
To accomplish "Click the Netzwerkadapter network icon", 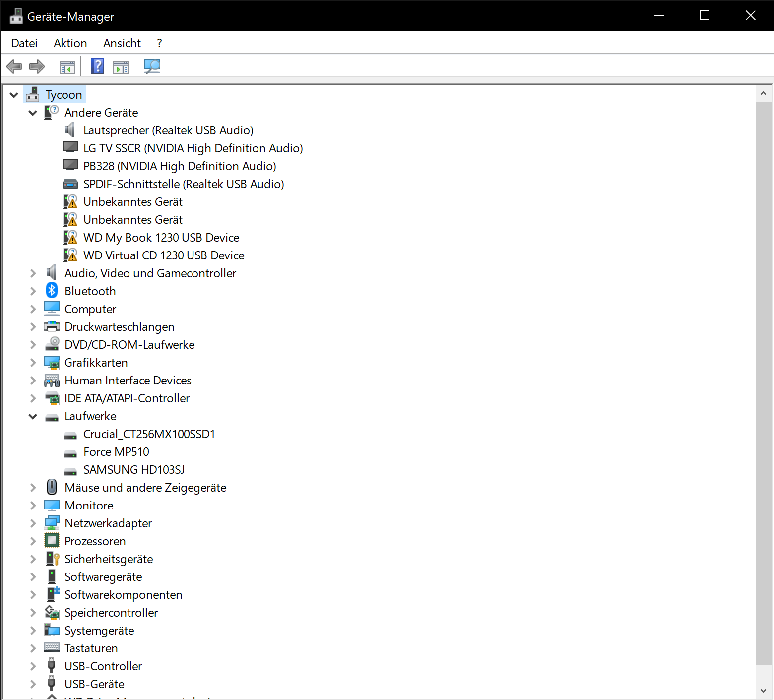I will [52, 523].
